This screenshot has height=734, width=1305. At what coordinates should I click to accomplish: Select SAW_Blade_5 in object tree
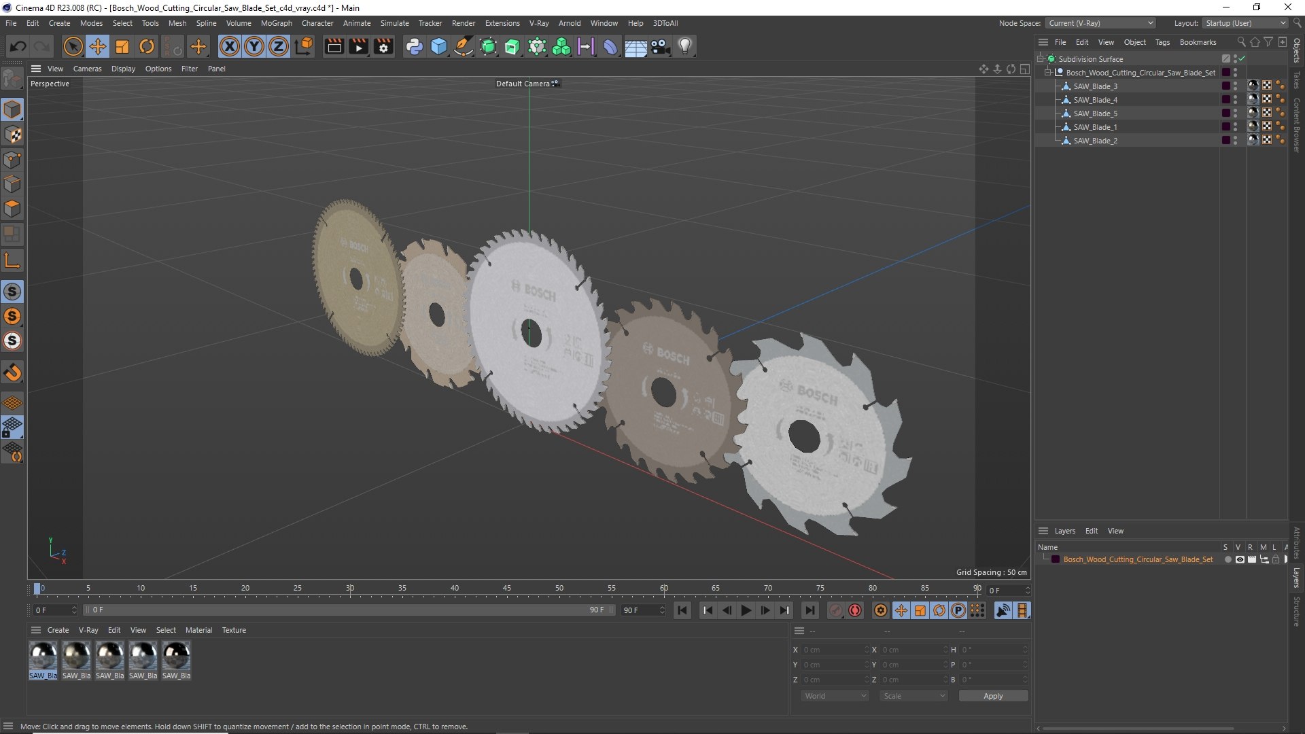tap(1095, 113)
